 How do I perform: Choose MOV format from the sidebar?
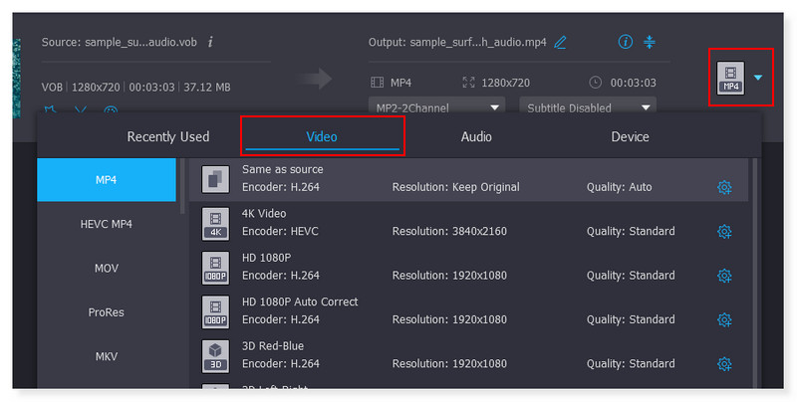[107, 269]
